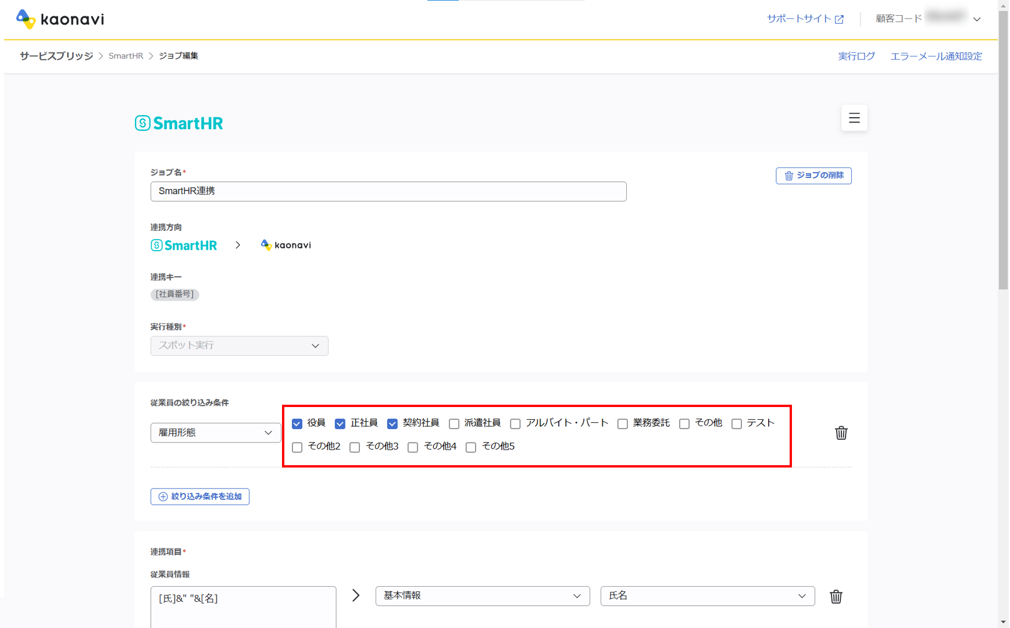Screen dimensions: 1010x628
Task: Check the アルバイト・パート checkbox
Action: tap(515, 424)
